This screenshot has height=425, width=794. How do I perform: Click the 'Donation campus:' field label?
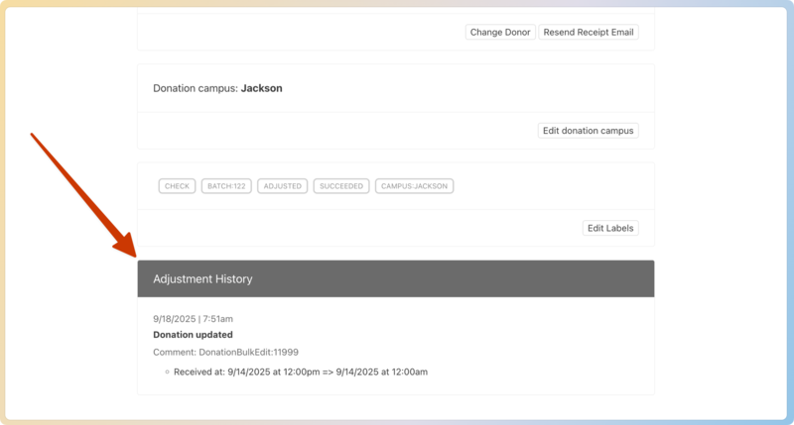pos(196,88)
